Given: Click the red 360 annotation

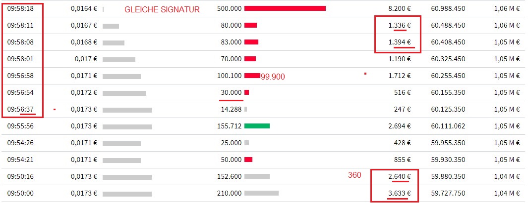Looking at the screenshot, I should (x=354, y=175).
